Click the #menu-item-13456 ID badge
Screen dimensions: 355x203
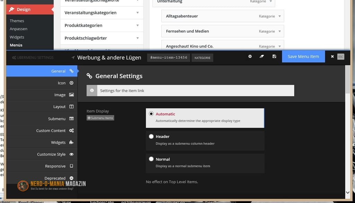169,58
